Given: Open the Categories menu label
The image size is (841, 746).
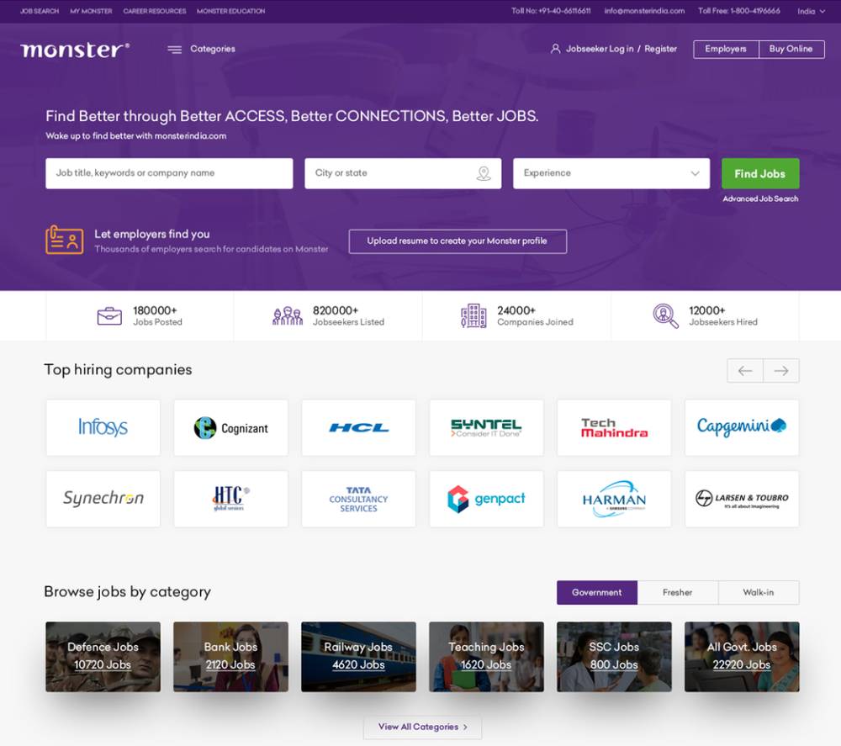Looking at the screenshot, I should [x=213, y=49].
